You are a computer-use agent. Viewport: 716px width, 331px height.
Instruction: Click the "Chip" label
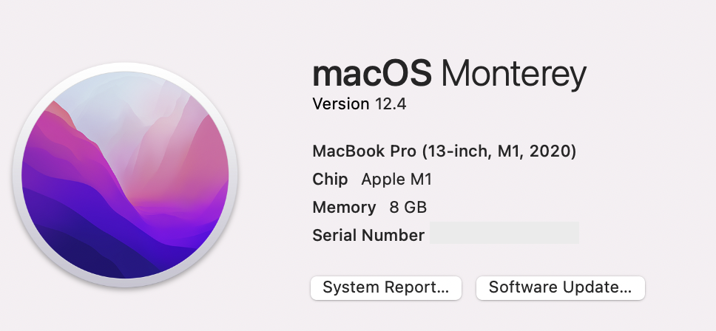330,180
